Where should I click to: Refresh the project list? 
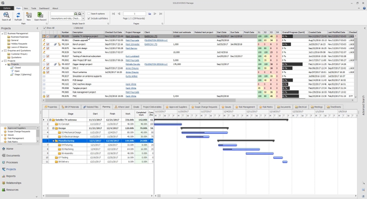tap(18, 15)
